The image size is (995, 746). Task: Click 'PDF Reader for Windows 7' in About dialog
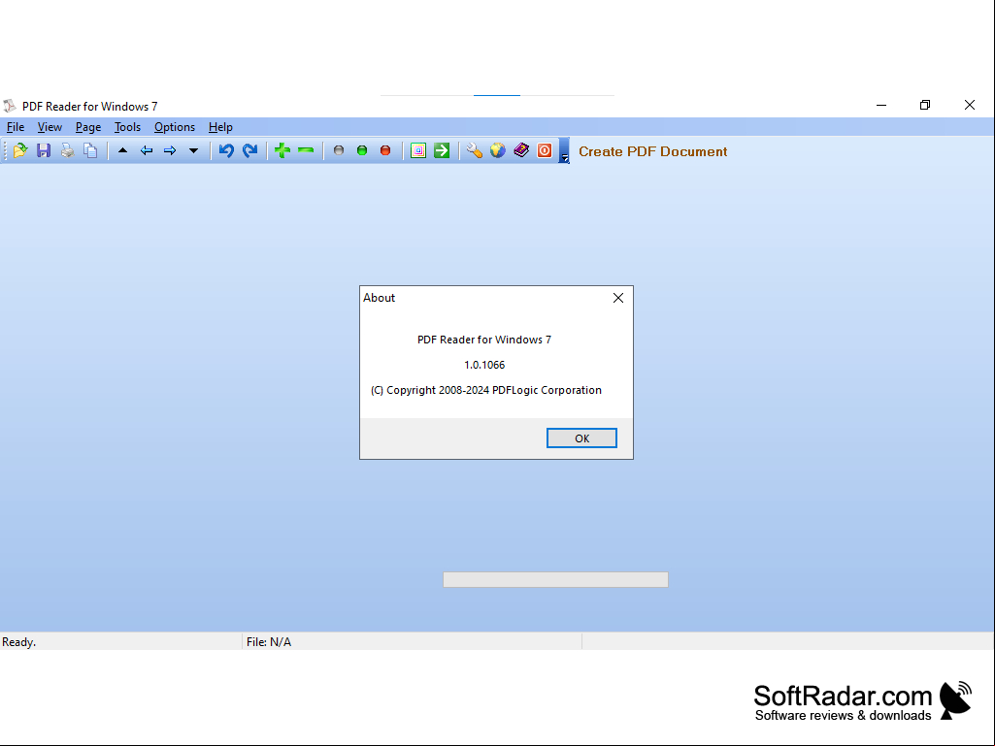pyautogui.click(x=484, y=340)
